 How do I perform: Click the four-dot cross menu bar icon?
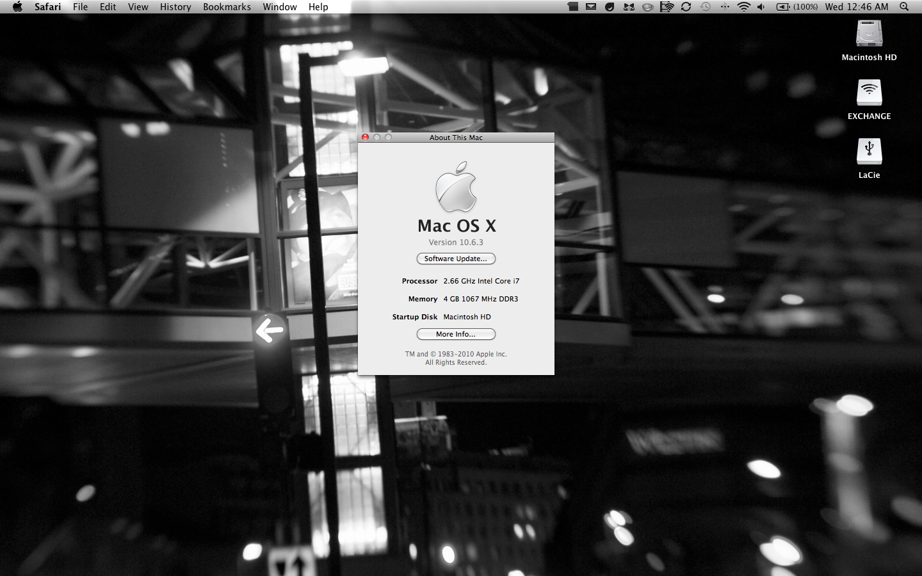coord(724,6)
